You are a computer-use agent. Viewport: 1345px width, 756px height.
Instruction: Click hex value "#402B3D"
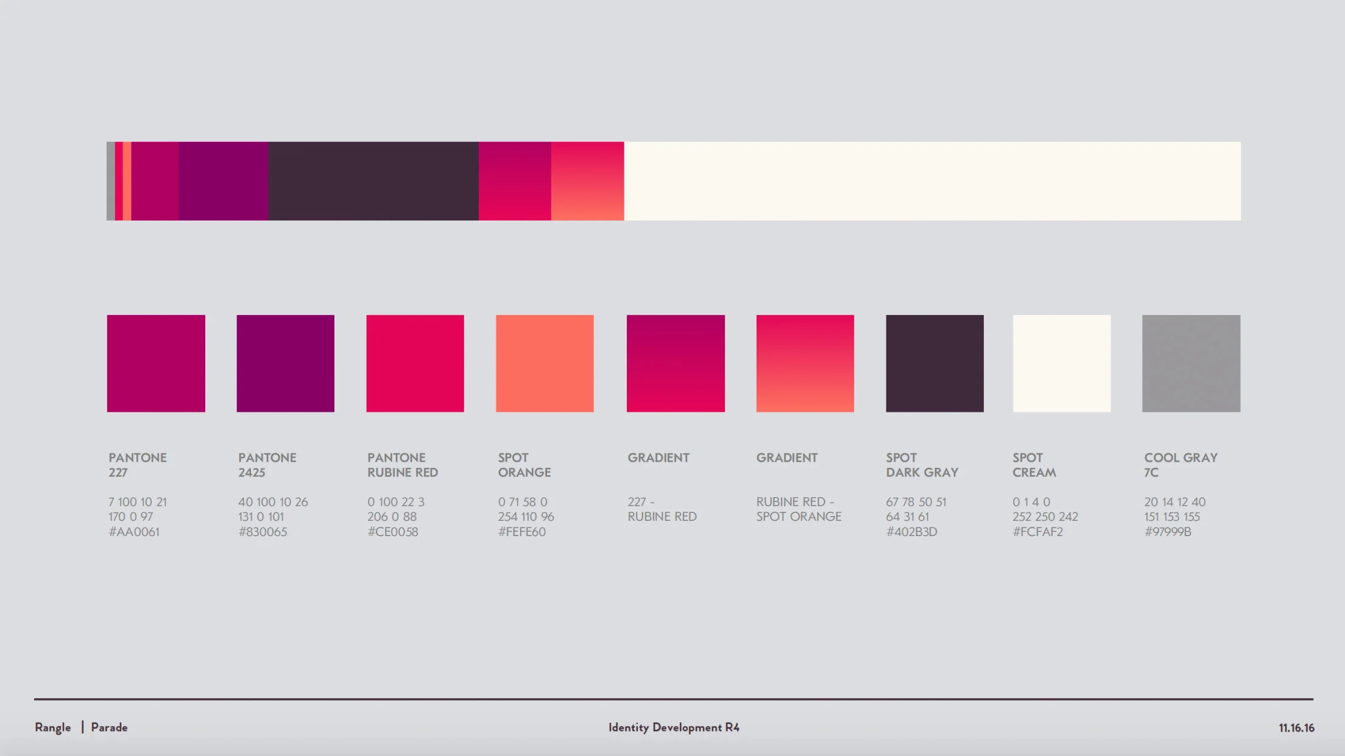point(912,532)
